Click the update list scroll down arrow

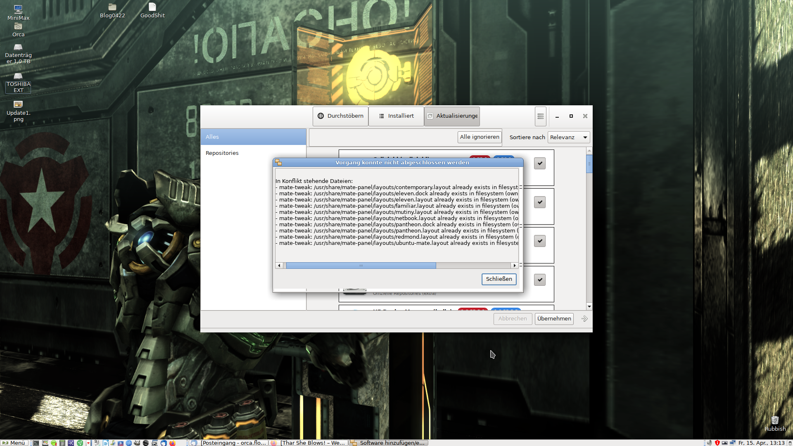589,306
